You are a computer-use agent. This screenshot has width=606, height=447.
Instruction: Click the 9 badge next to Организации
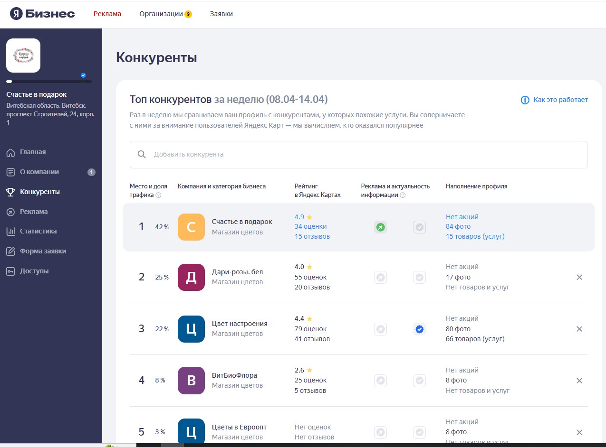coord(188,14)
